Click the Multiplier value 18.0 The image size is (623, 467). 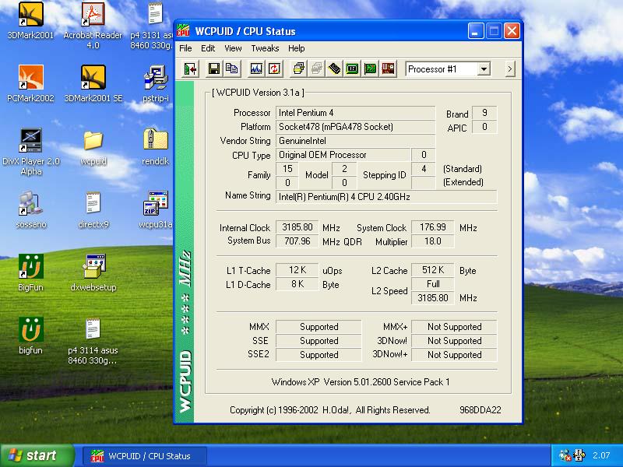[433, 241]
